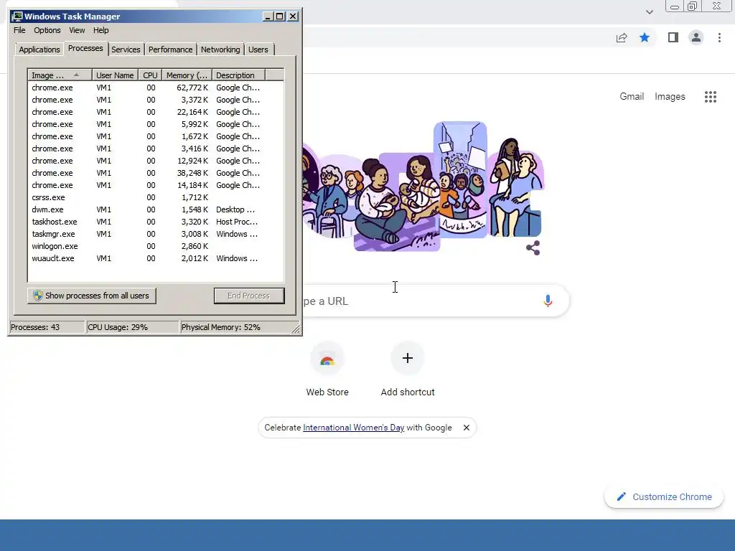The image size is (735, 551).
Task: Sort by the Description column header
Action: (238, 75)
